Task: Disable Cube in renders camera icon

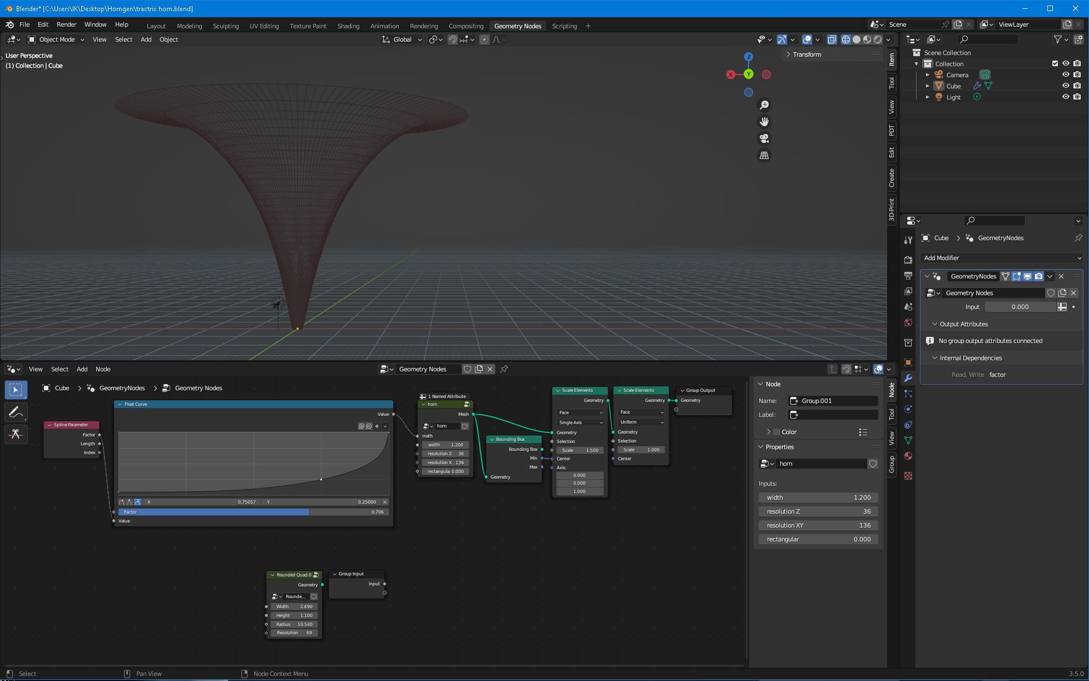Action: point(1077,86)
